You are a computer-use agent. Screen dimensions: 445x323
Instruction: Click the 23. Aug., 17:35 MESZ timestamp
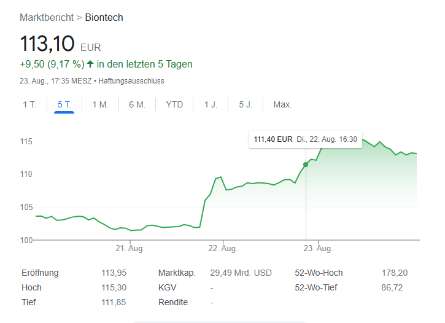pos(56,81)
